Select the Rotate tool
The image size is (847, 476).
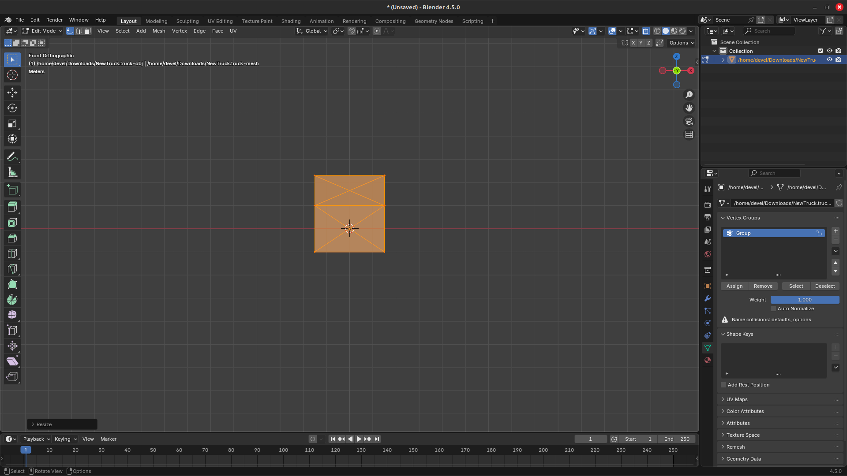[x=12, y=108]
